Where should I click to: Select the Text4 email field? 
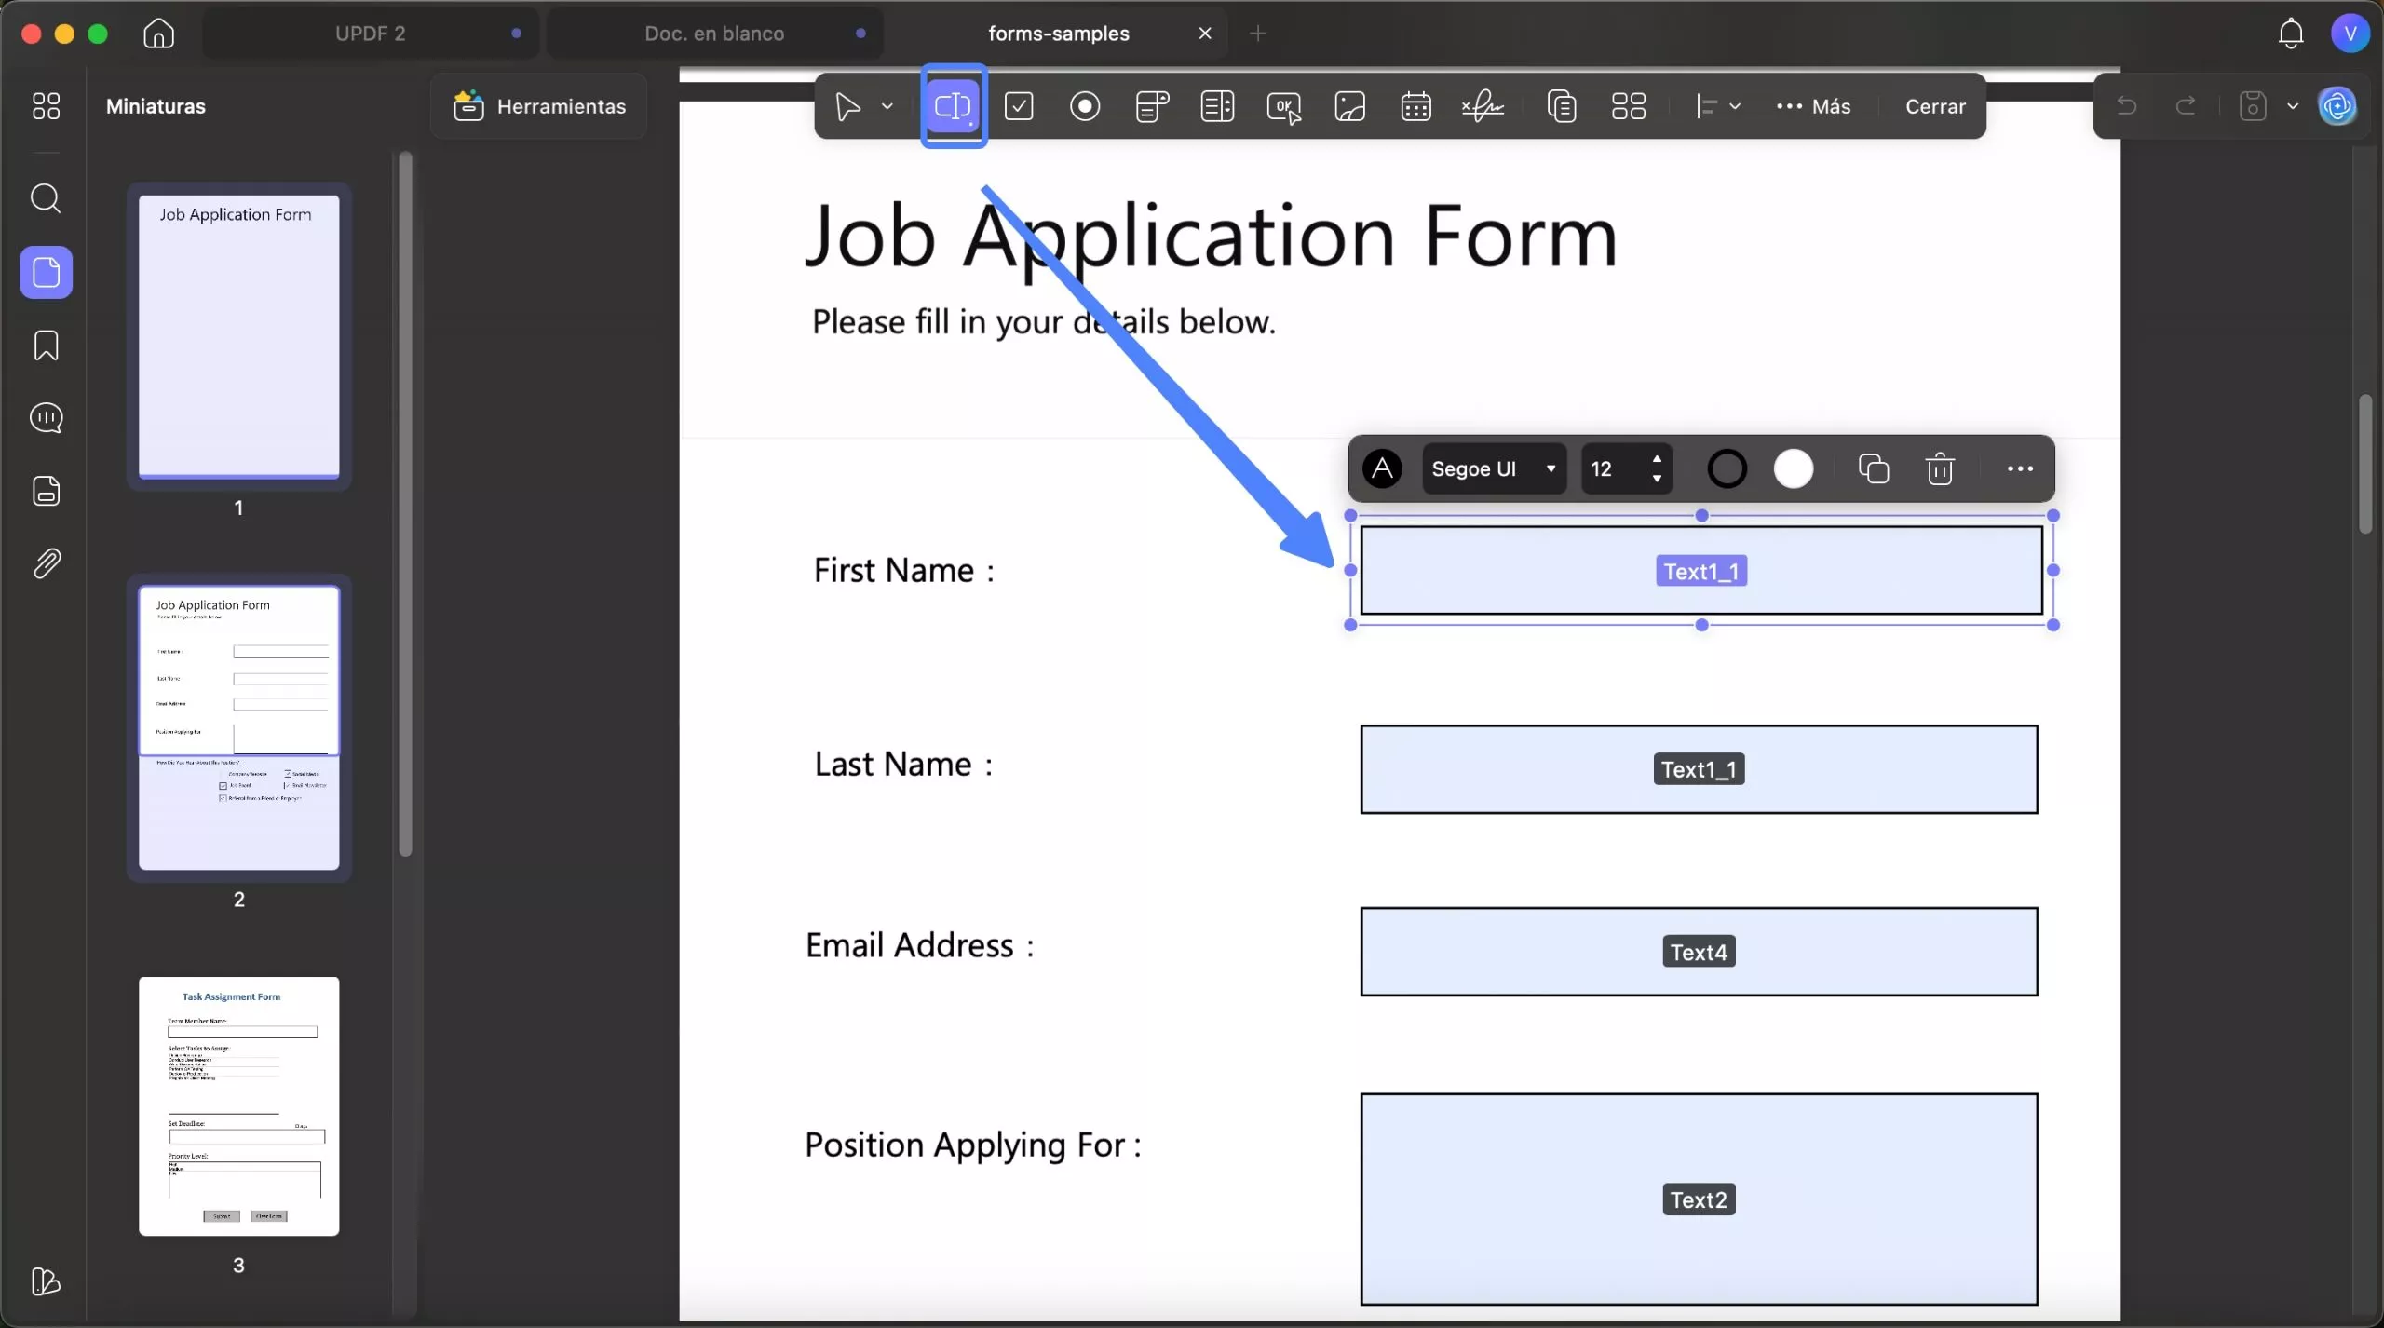tap(1699, 952)
